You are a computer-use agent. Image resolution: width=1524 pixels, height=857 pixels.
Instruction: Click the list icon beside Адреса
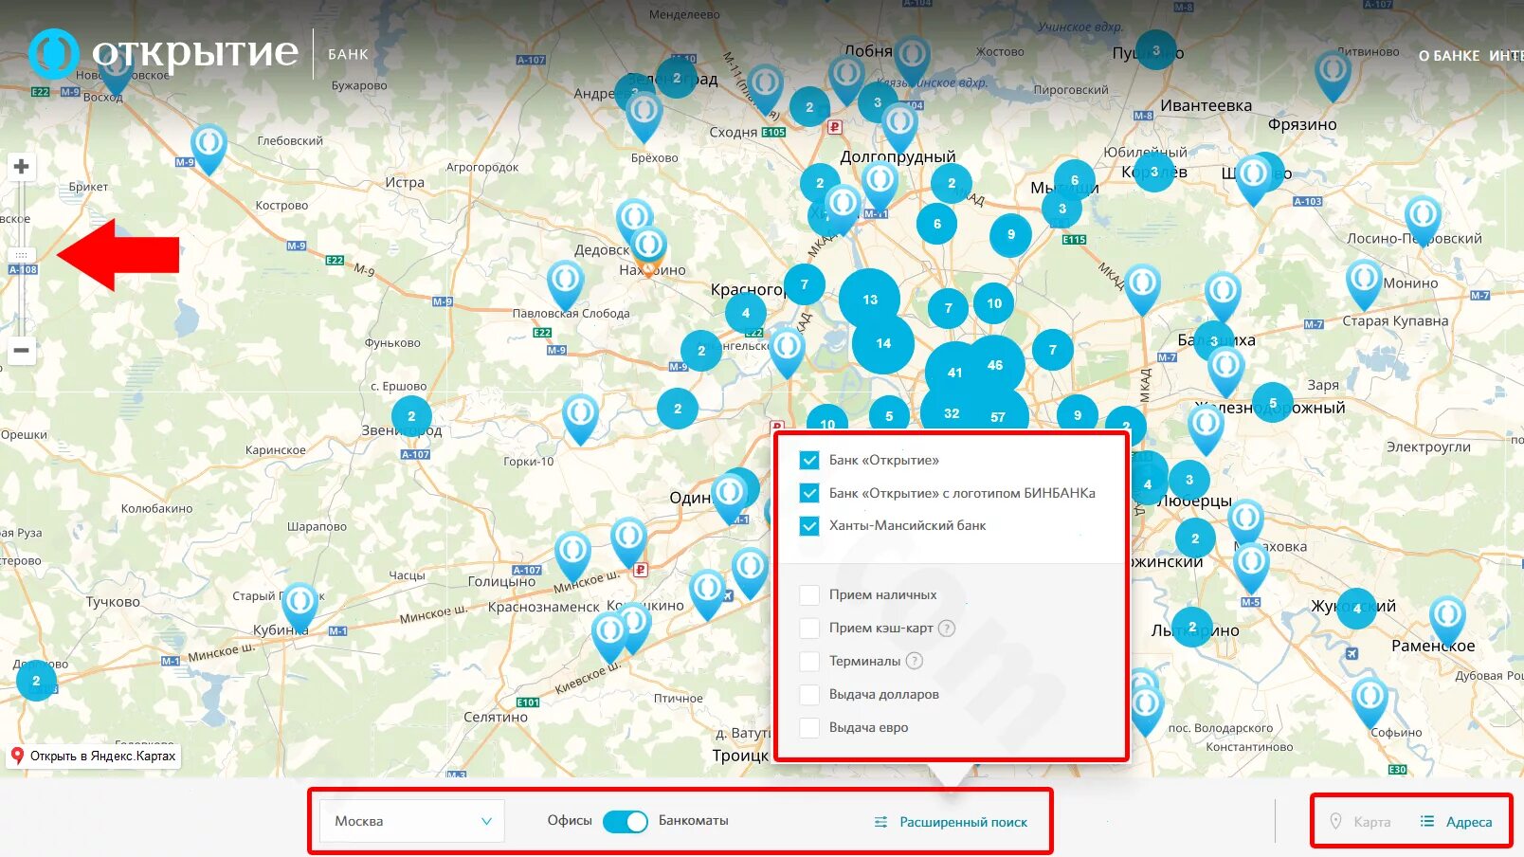(1426, 821)
